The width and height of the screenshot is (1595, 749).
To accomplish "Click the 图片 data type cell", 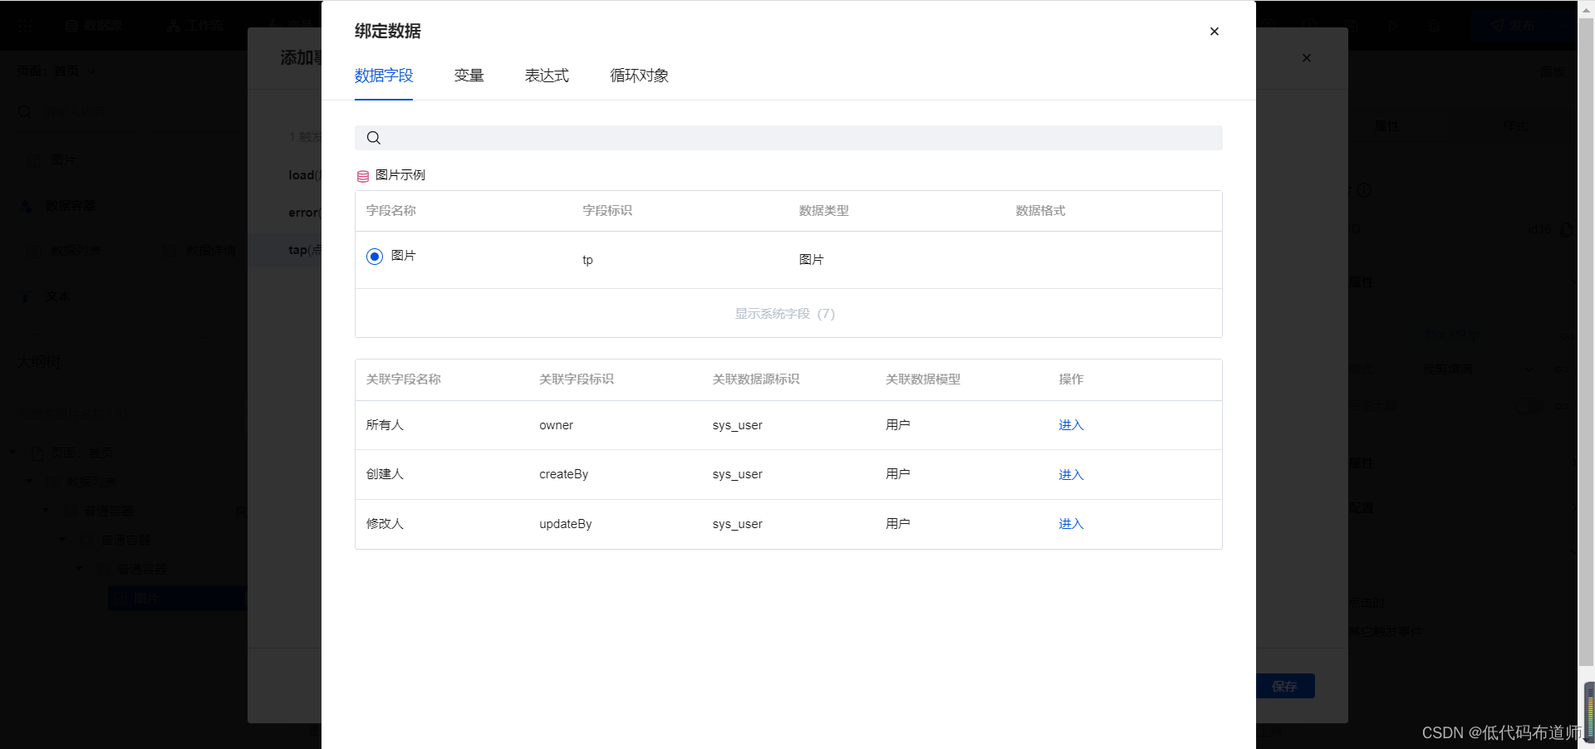I will (x=811, y=260).
